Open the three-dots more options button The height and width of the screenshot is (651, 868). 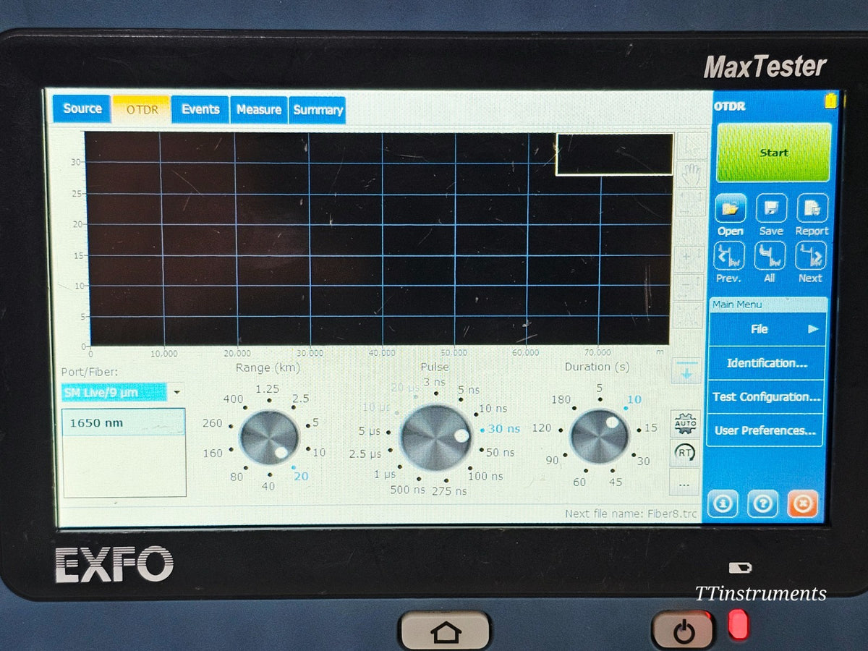pos(684,482)
